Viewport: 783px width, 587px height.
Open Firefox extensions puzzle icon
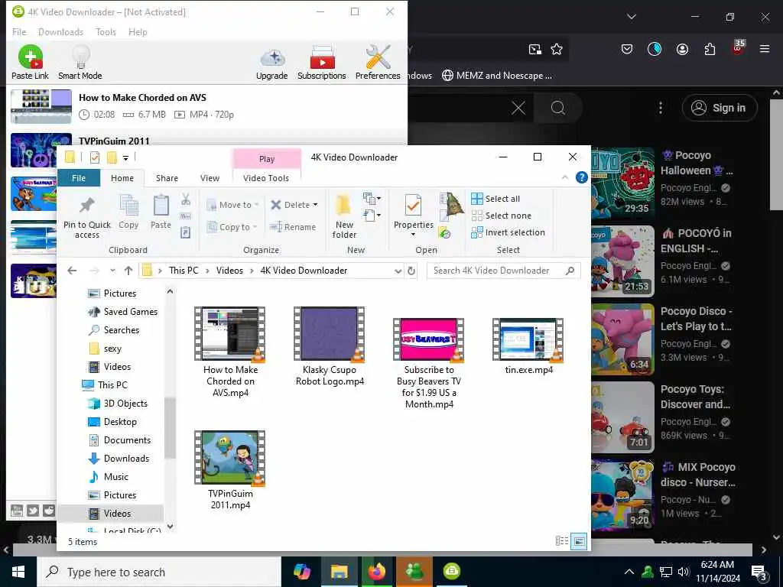710,49
